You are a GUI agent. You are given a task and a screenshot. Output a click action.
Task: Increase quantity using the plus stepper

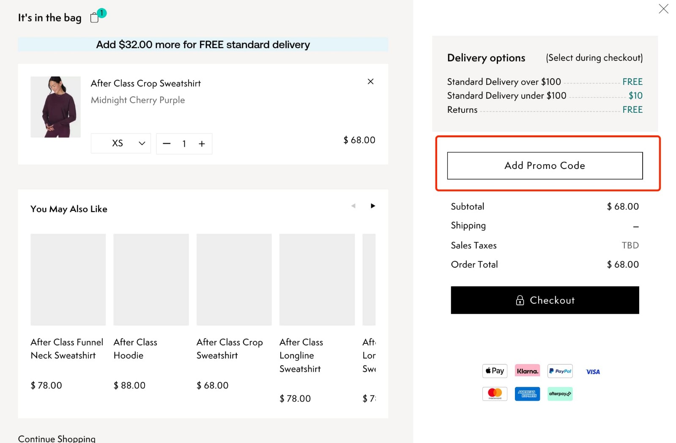[x=202, y=144]
